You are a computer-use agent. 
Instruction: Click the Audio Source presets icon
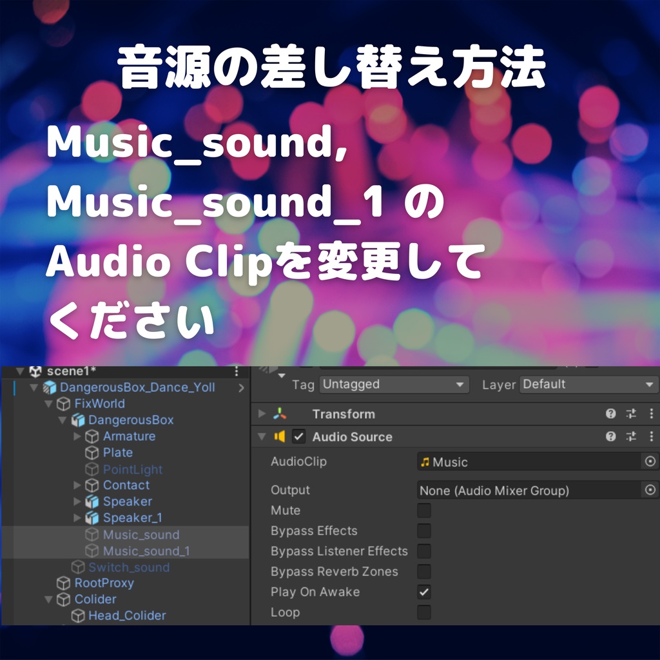[x=630, y=436]
